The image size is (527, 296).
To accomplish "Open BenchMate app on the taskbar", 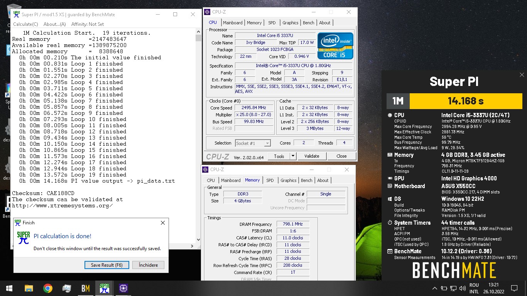I will click(x=85, y=288).
